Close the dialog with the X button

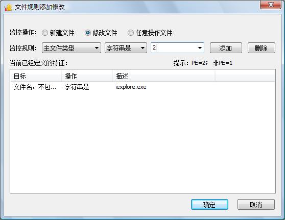pyautogui.click(x=271, y=5)
